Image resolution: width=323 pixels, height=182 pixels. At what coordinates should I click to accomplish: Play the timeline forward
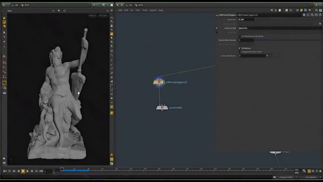27,171
